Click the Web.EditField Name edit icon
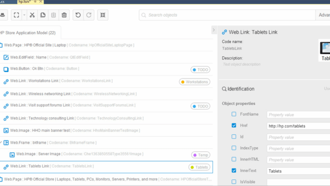 point(6,57)
